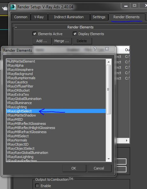Switch to the Indirect illumination tab
The width and height of the screenshot is (147, 189).
click(x=69, y=17)
